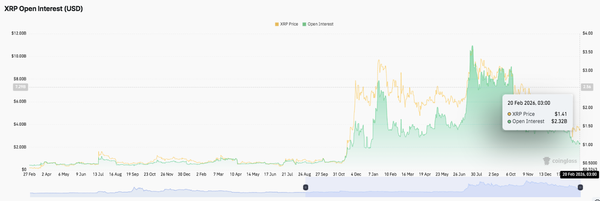Image resolution: width=600 pixels, height=201 pixels.
Task: Click the yellow XRP Price legend swatch
Action: click(x=276, y=24)
